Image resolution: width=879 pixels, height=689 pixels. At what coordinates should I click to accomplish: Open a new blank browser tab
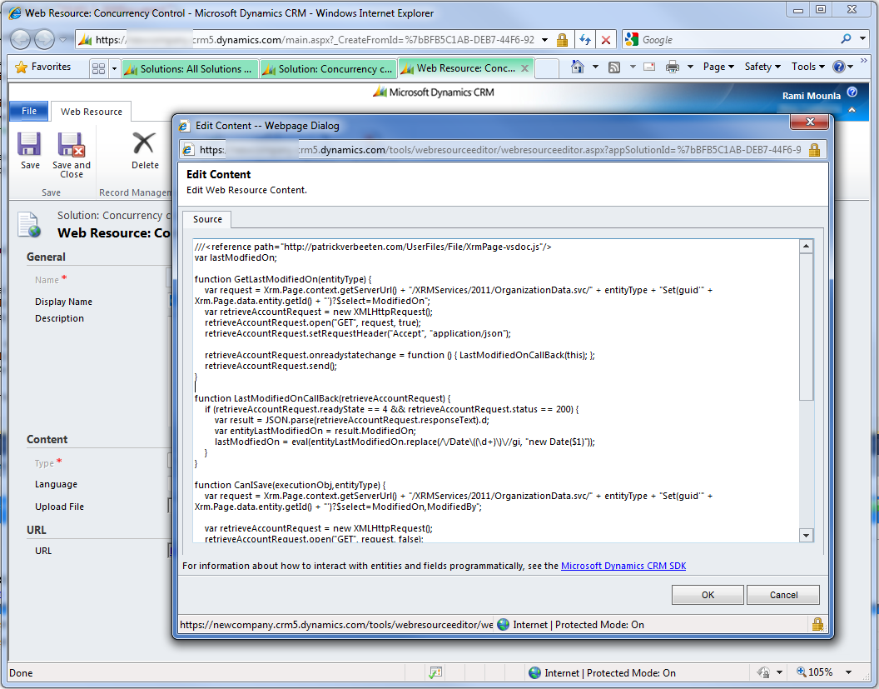(x=547, y=68)
